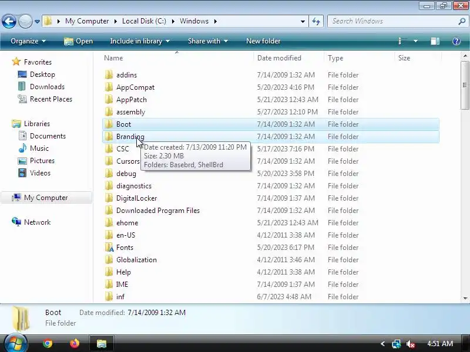Open the Share with menu
This screenshot has width=470, height=352.
208,41
